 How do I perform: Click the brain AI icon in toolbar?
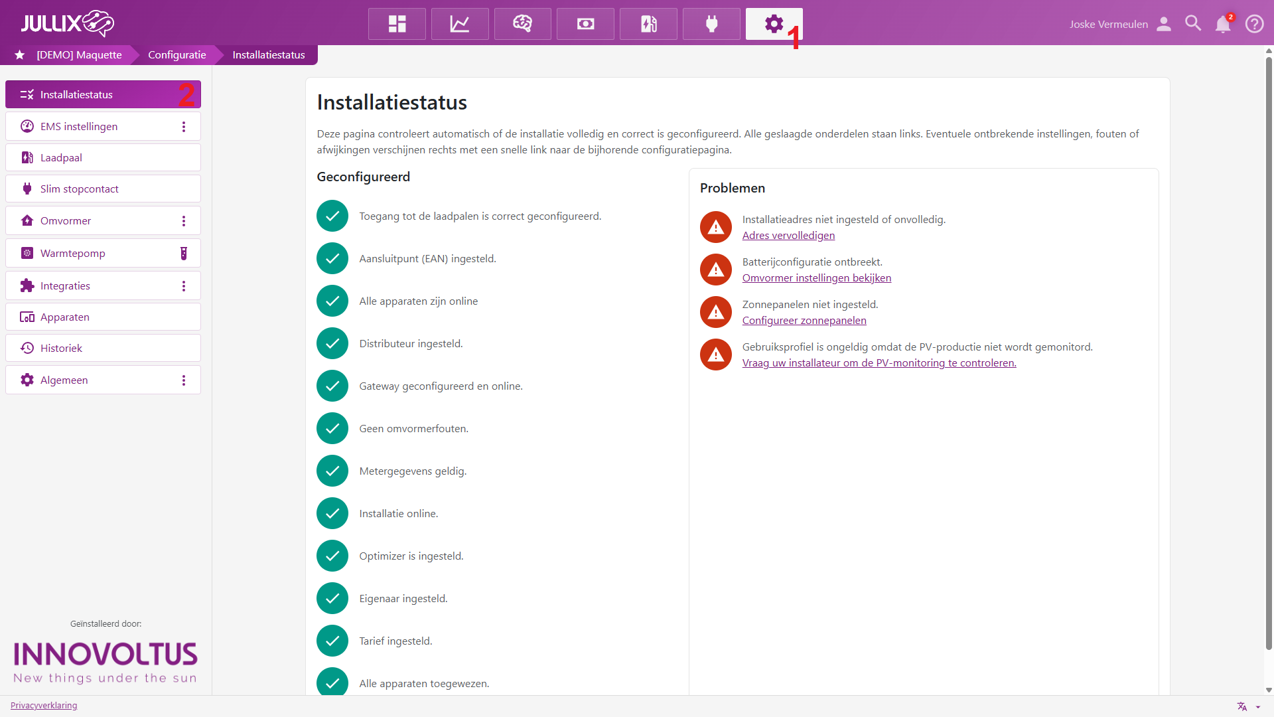(x=522, y=24)
